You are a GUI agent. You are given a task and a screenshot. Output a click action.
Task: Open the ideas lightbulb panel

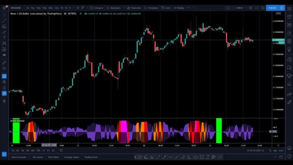[289, 49]
